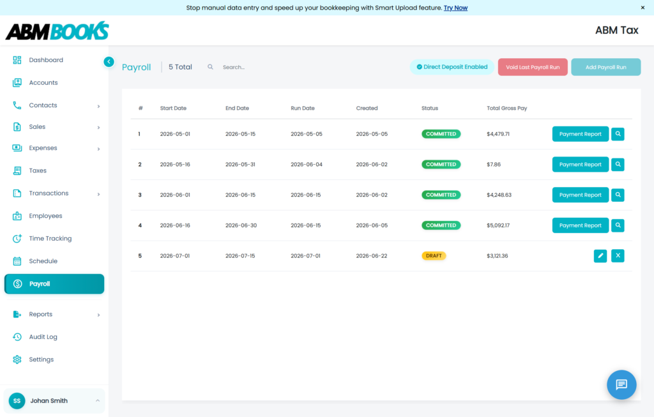The width and height of the screenshot is (654, 417).
Task: Open Payment Report for run 1
Action: [580, 134]
